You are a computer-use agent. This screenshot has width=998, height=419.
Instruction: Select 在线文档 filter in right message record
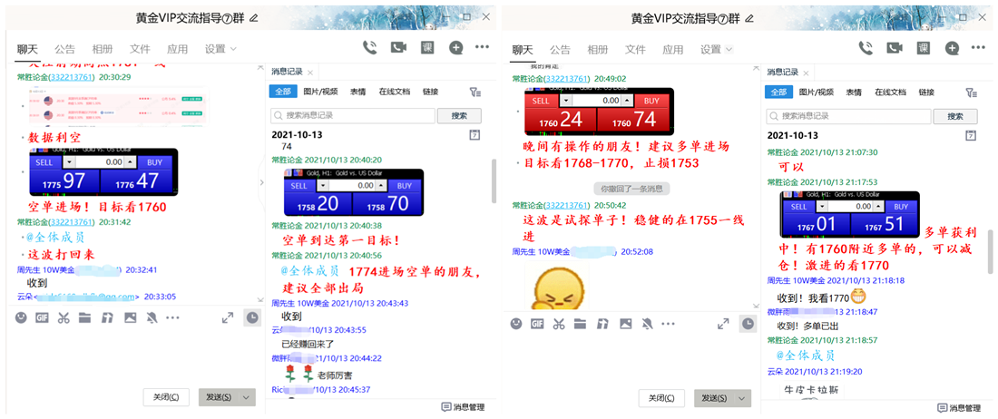coord(890,92)
